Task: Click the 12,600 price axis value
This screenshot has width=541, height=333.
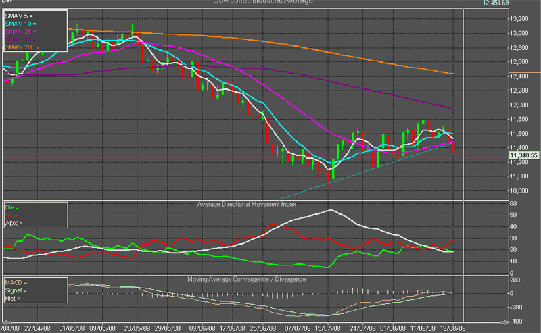Action: 519,62
